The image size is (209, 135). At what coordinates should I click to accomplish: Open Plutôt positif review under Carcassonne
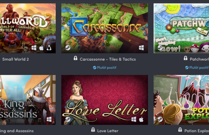pyautogui.click(x=105, y=67)
